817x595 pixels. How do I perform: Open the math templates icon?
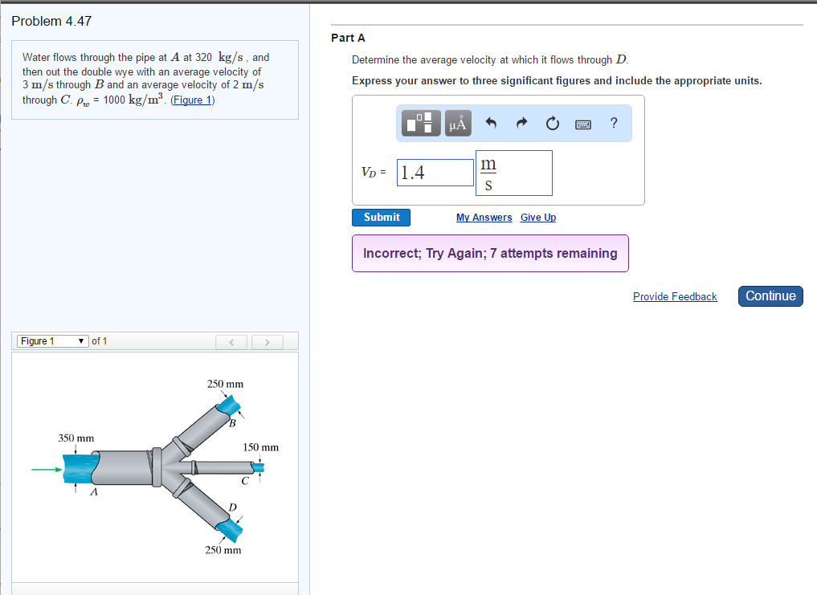[x=420, y=123]
